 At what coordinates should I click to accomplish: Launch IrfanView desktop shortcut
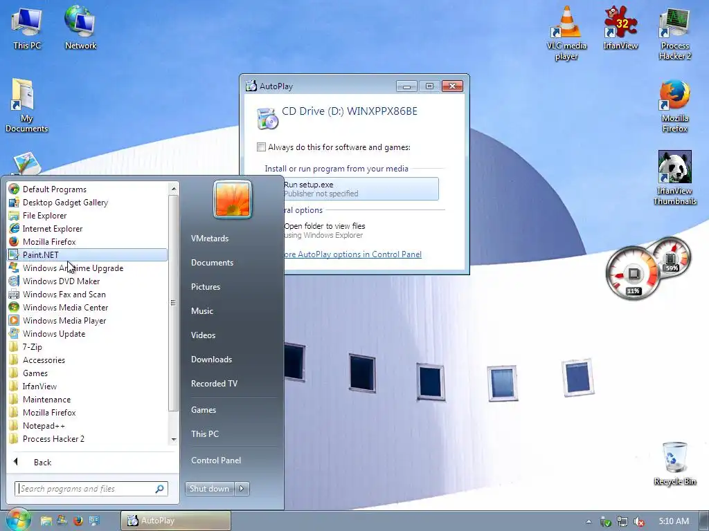tap(620, 28)
